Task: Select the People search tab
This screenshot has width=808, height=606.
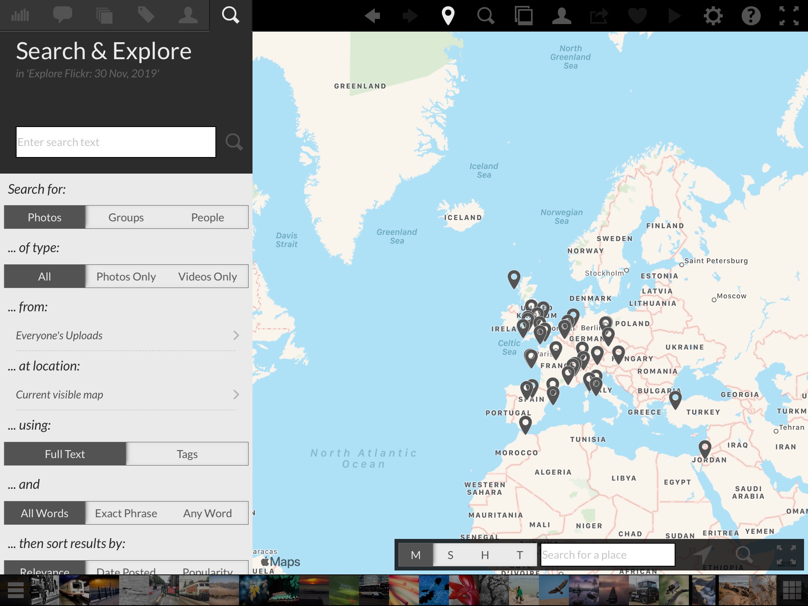Action: (207, 217)
